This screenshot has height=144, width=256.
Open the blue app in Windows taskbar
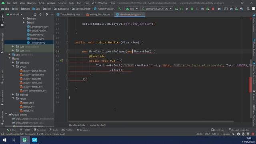(x=35, y=140)
